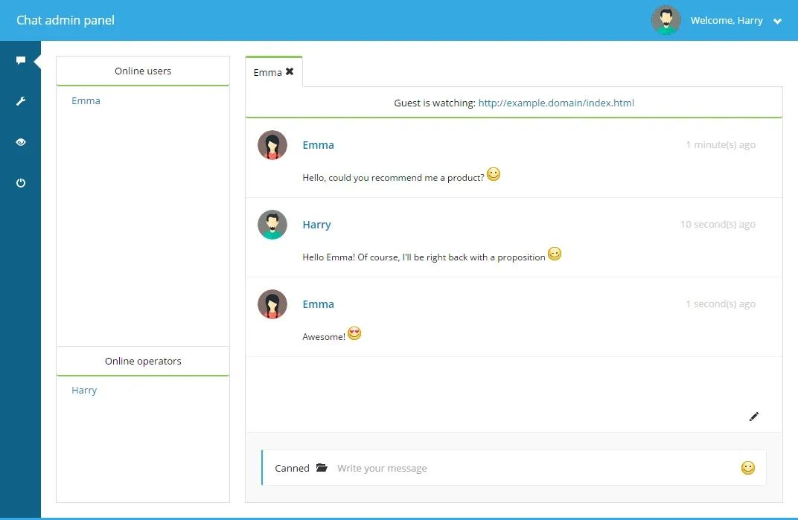Click into the Write your message field
The image size is (798, 520).
pos(534,468)
